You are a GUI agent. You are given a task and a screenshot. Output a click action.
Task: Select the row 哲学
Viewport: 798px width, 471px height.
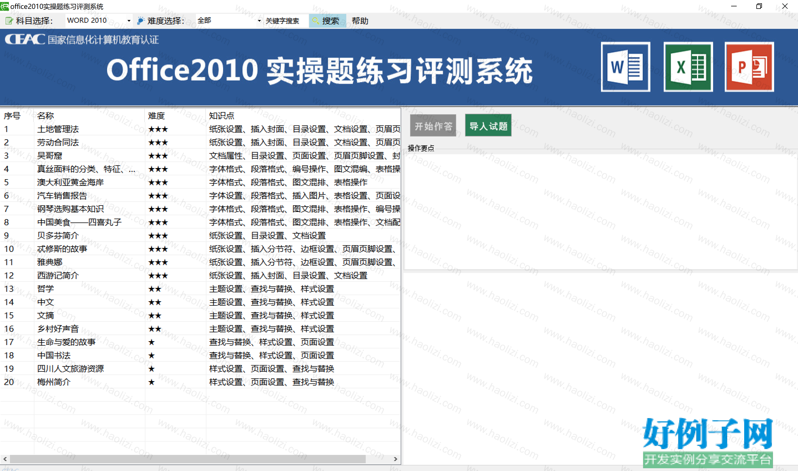200,289
